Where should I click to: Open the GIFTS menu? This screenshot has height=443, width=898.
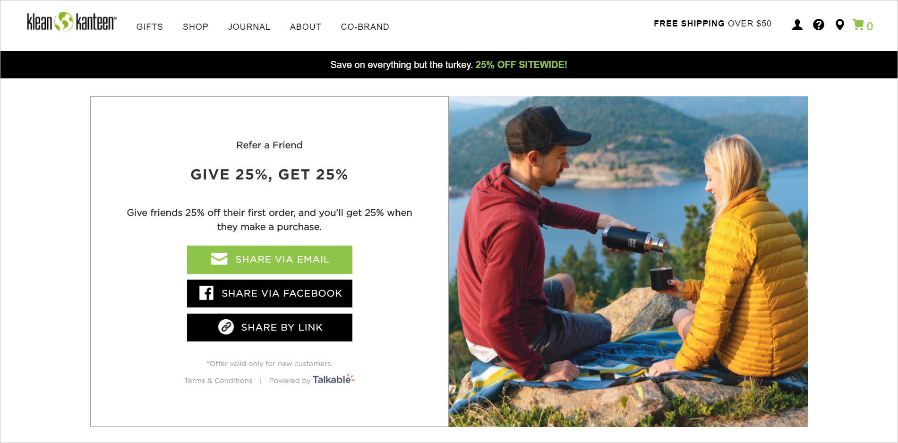click(x=149, y=27)
